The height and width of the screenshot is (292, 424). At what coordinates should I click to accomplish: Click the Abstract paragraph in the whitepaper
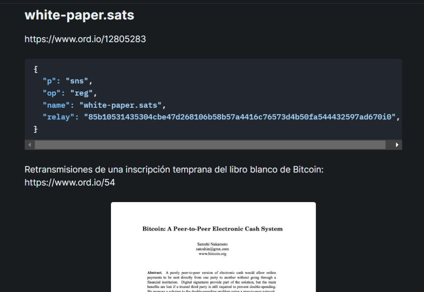click(x=212, y=281)
